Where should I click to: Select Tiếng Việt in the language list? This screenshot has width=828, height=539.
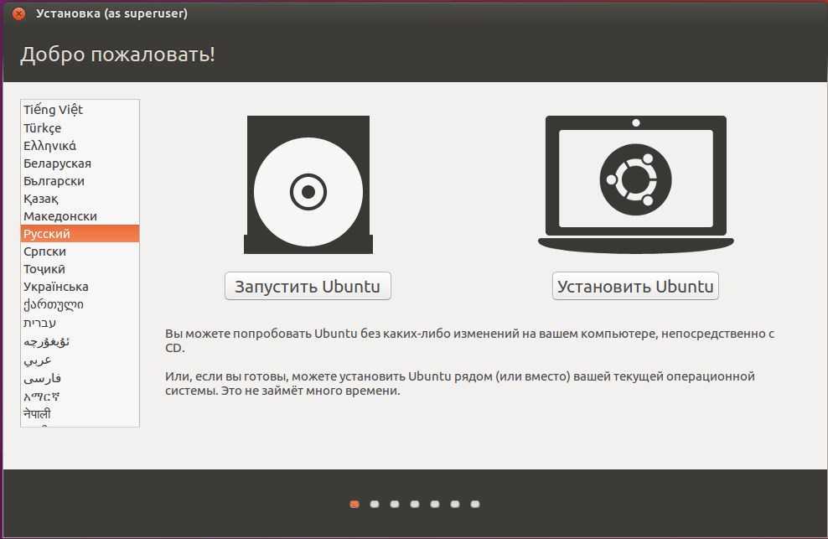click(x=80, y=109)
